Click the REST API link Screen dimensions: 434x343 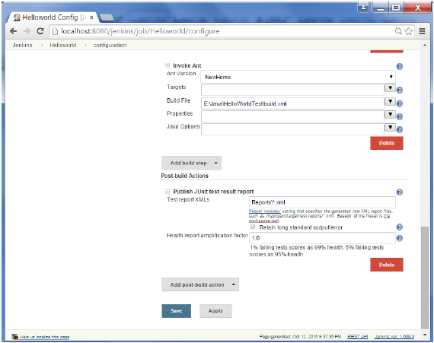(x=358, y=336)
